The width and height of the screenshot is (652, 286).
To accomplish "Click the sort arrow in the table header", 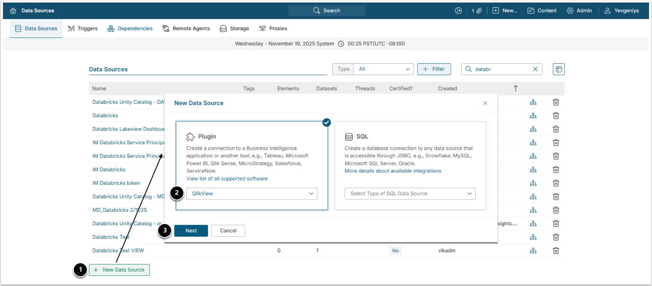I will tap(515, 89).
